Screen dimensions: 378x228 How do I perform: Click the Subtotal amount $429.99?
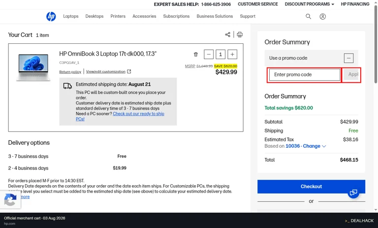349,122
